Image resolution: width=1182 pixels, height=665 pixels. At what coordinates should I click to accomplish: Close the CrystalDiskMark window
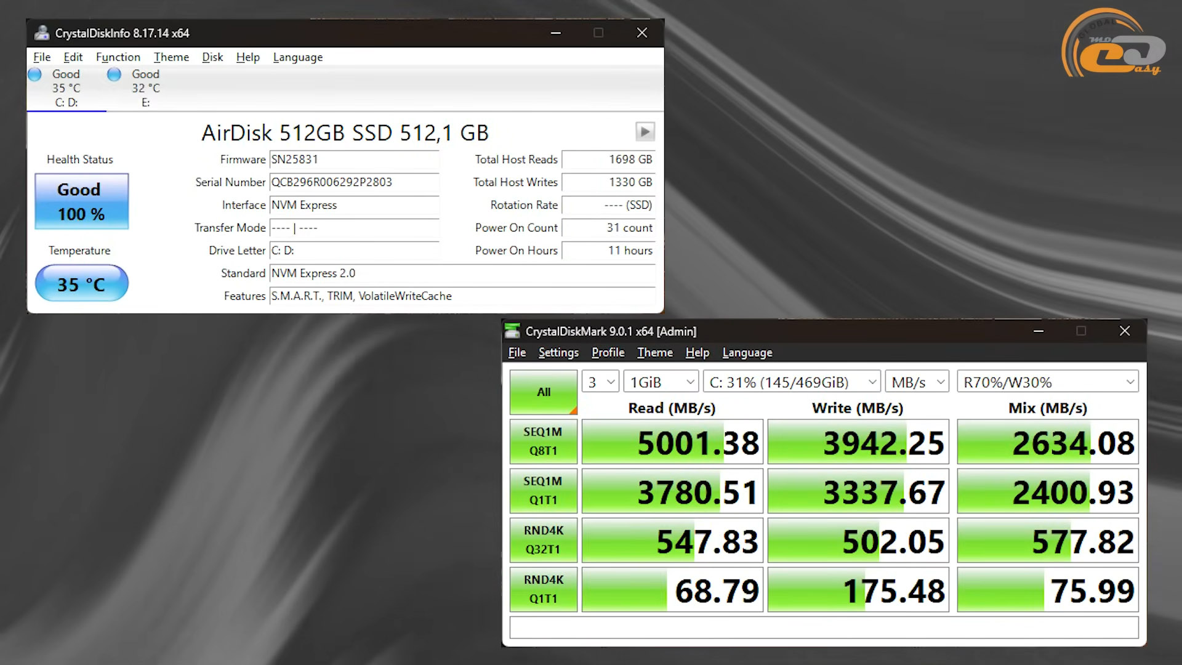coord(1124,331)
